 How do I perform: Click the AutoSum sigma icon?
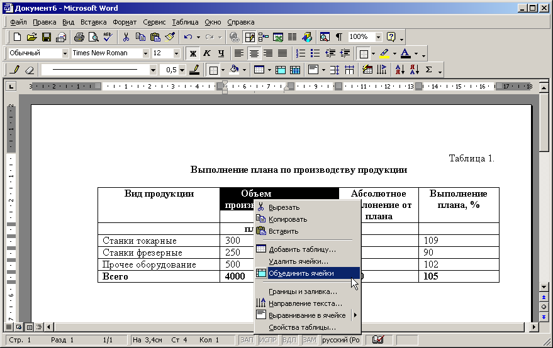click(x=429, y=70)
